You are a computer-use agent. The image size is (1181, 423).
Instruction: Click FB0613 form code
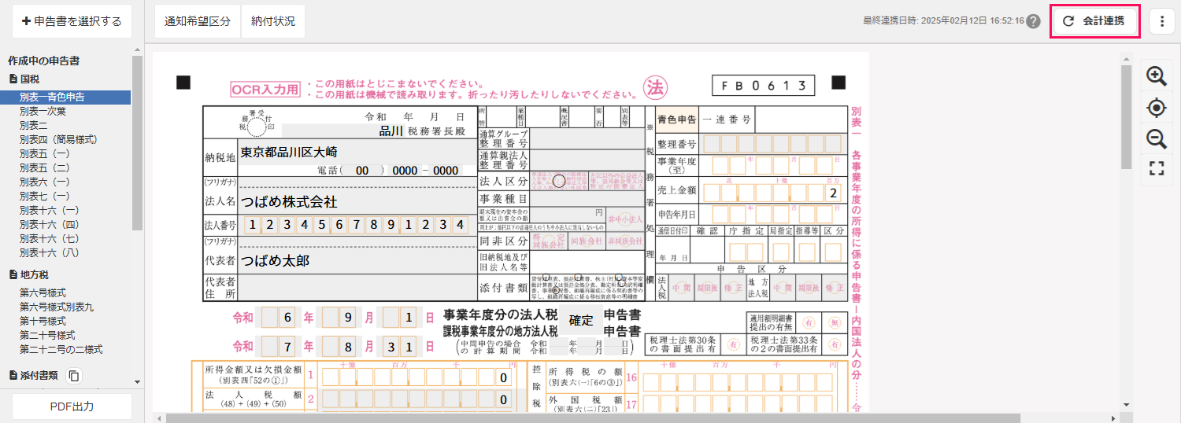(763, 85)
